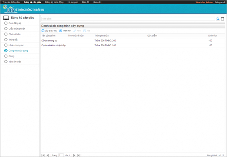This screenshot has height=157, width=227.
Task: Open the Tra cứu thông tin menu
Action: tap(11, 2)
